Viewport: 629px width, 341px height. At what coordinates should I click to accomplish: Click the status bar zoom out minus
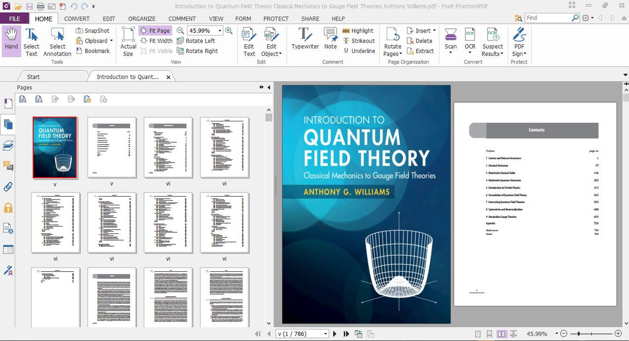[x=564, y=334]
